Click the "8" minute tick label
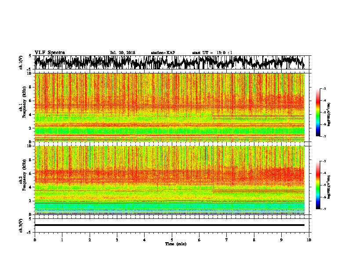This screenshot has height=269, width=348. tap(254, 240)
